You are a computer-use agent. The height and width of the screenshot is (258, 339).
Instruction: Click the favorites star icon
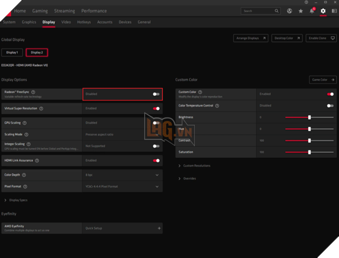[301, 11]
